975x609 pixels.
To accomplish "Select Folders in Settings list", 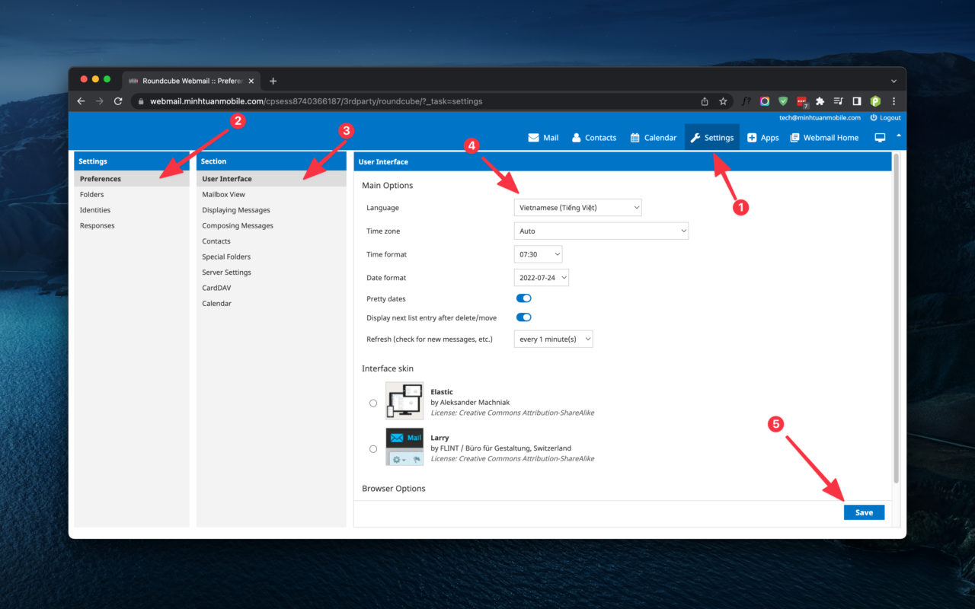I will pyautogui.click(x=92, y=195).
